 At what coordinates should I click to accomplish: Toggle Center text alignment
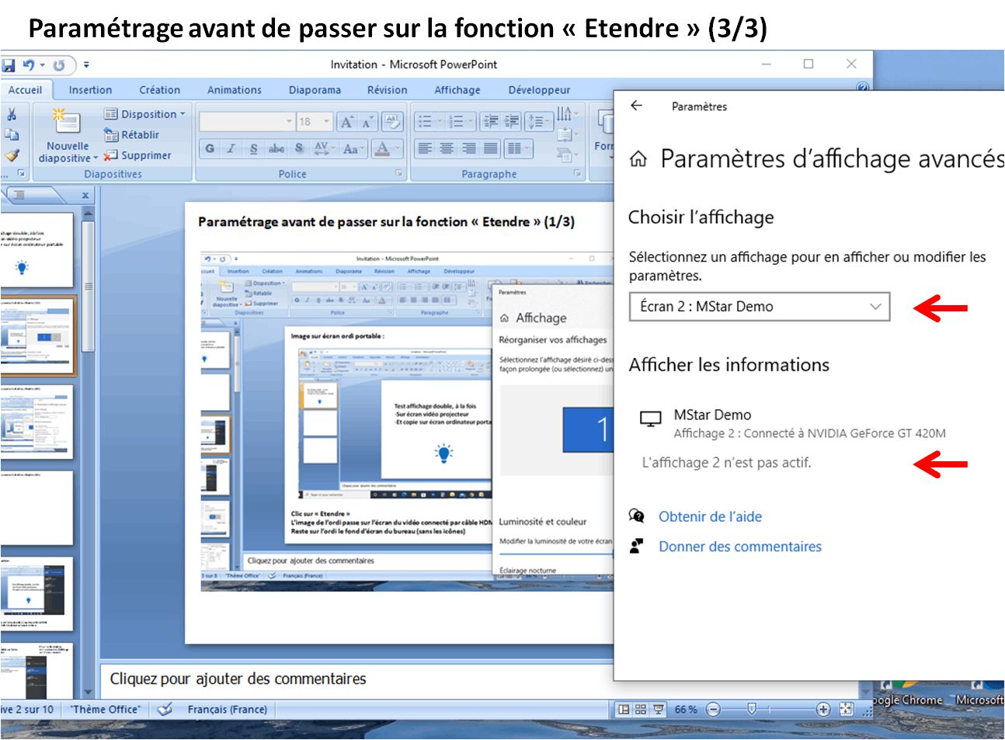[x=447, y=148]
